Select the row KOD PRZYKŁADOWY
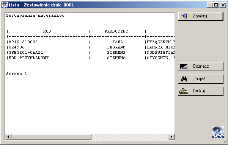Viewport: 228px width, 145px height. tap(28, 58)
